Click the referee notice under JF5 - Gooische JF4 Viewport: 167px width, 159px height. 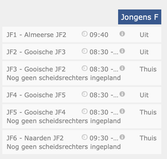(x=64, y=121)
